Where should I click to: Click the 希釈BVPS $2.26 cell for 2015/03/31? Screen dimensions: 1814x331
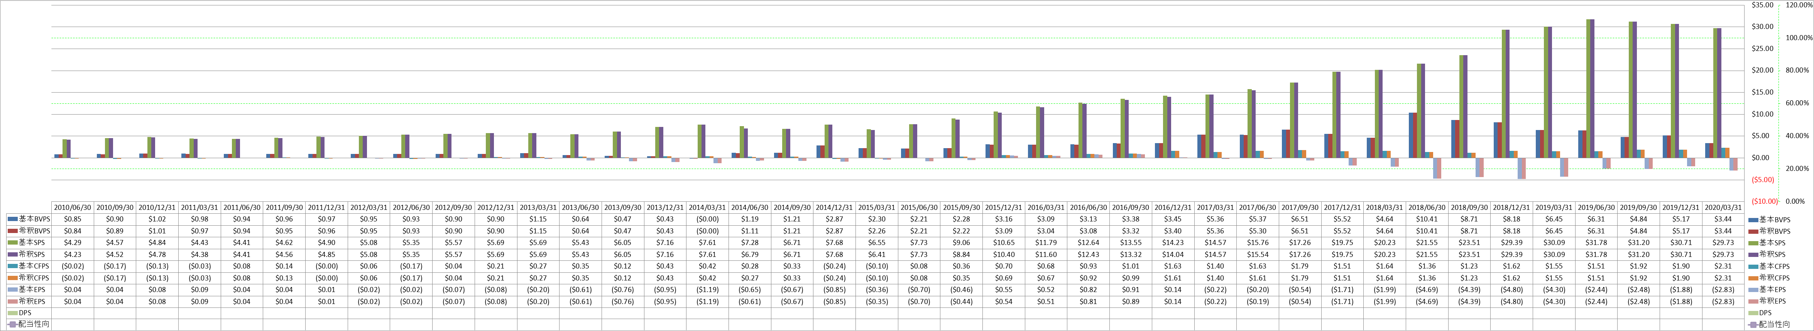[x=877, y=231]
